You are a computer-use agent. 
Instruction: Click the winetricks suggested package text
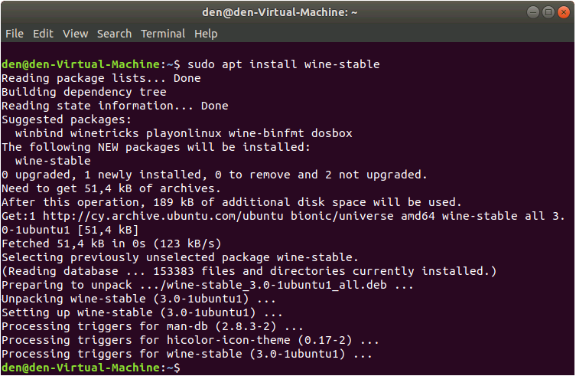(105, 133)
